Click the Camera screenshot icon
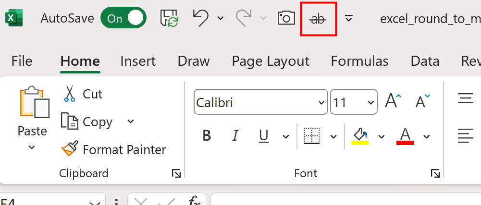This screenshot has width=481, height=205. 286,18
